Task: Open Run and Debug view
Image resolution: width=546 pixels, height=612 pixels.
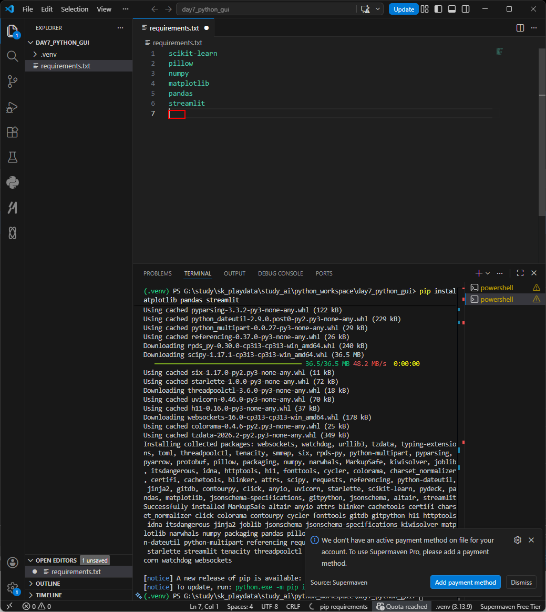Action: (x=13, y=107)
